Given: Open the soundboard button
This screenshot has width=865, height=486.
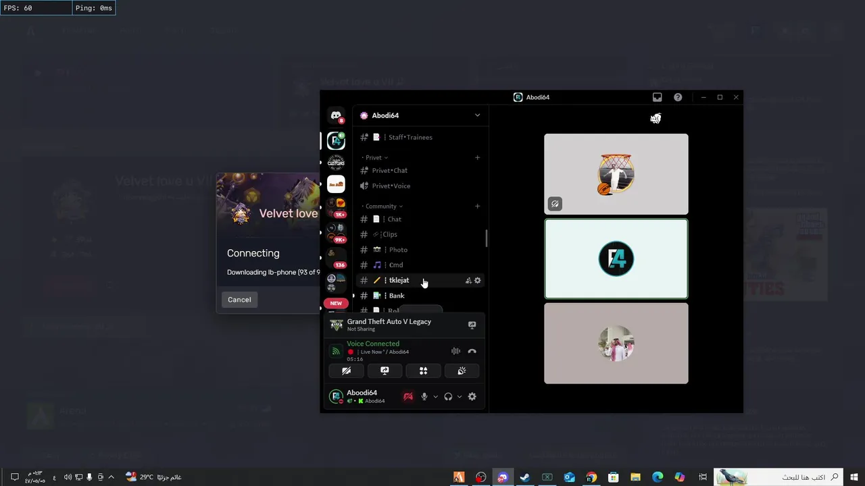Looking at the screenshot, I should pyautogui.click(x=462, y=371).
